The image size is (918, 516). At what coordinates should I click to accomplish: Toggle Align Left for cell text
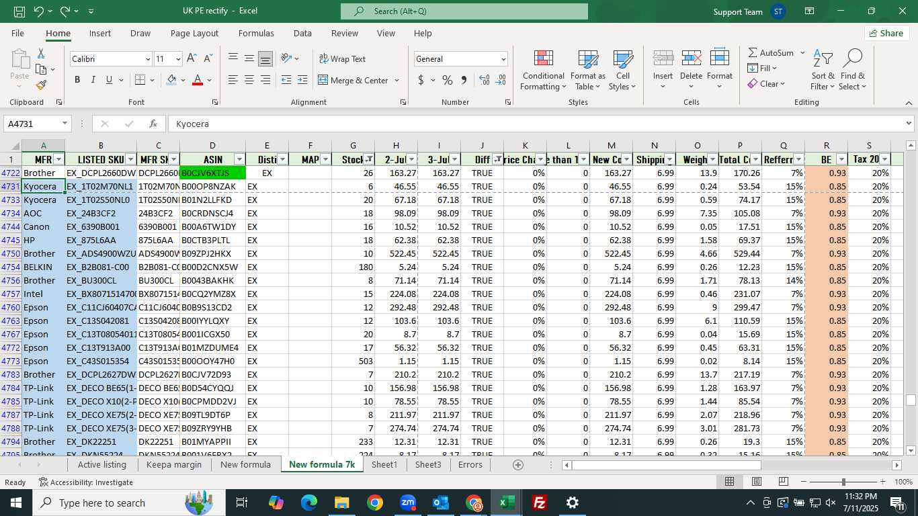[x=233, y=80]
